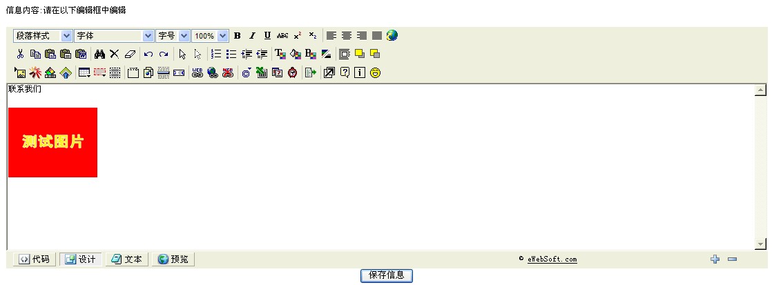
Task: Open 段落样式 paragraph style dropdown
Action: click(43, 35)
